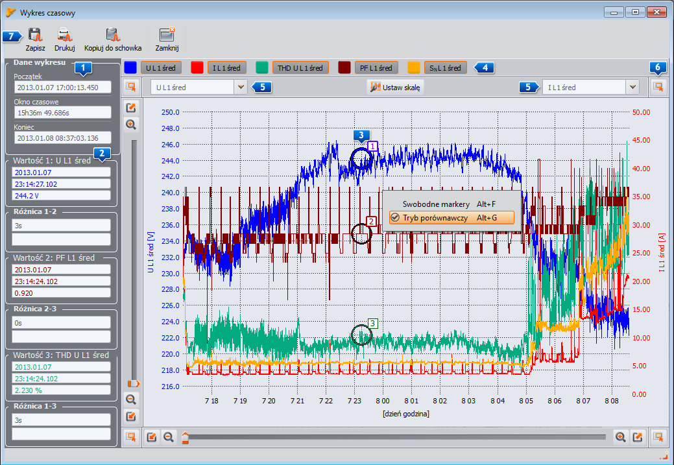
Task: Click region-select icon in the bottom-left corner
Action: click(131, 437)
